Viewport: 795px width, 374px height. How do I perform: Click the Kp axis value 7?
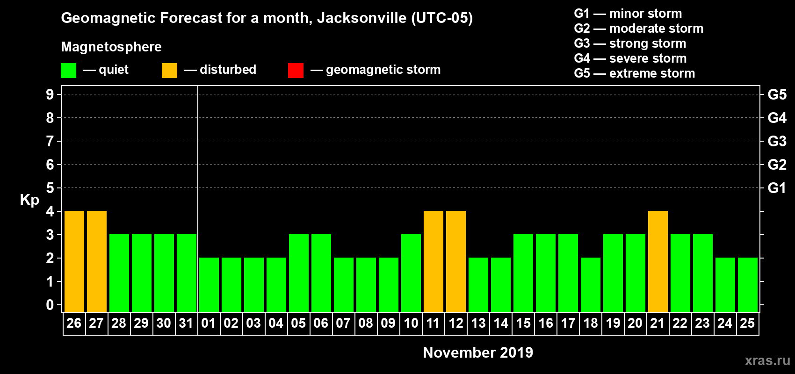tap(50, 141)
